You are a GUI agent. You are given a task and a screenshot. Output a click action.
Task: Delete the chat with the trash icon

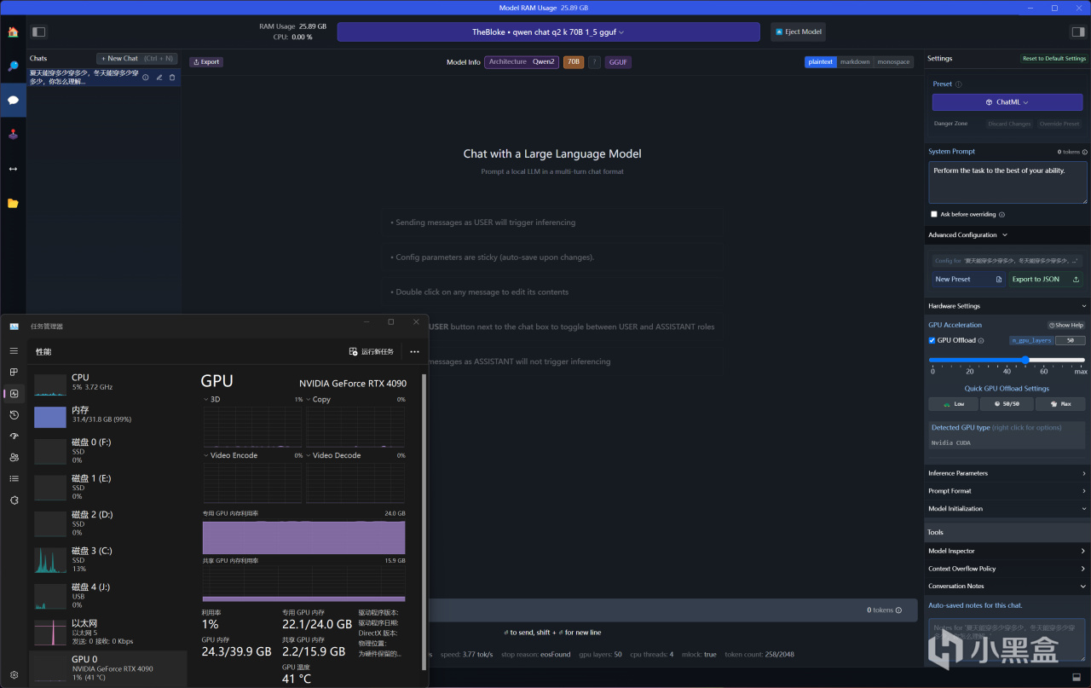pos(172,78)
